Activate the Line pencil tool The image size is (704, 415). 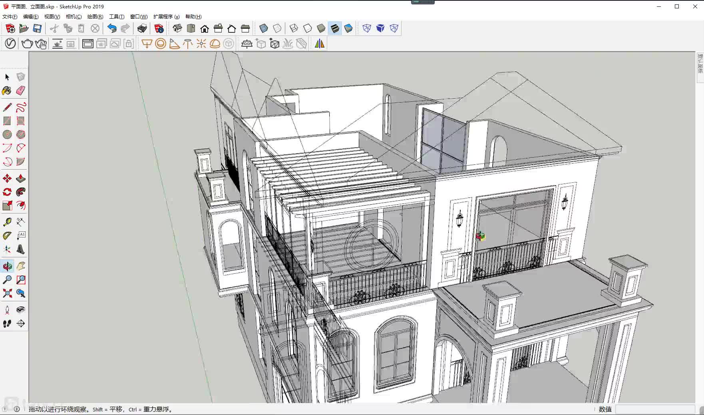point(7,107)
